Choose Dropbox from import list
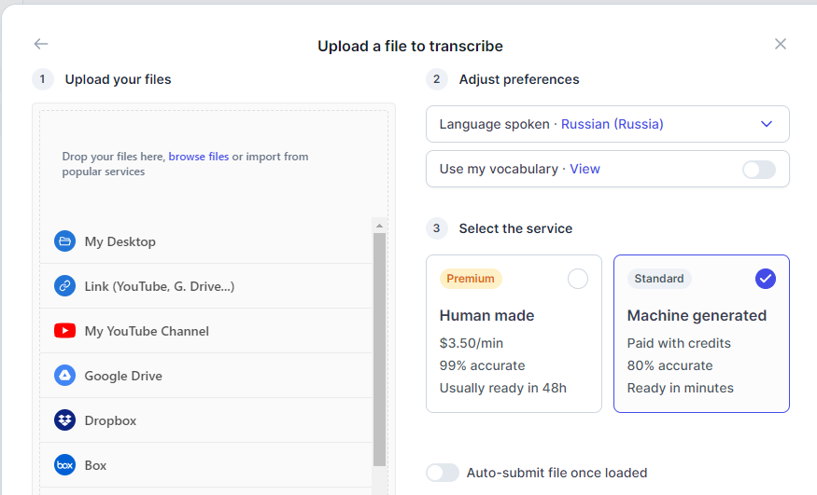 tap(110, 420)
